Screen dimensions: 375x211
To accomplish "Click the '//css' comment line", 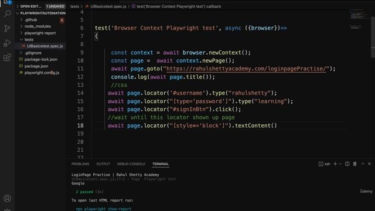I will point(119,85).
